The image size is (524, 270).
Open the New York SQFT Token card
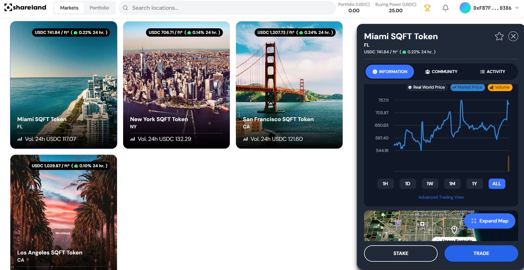click(176, 85)
